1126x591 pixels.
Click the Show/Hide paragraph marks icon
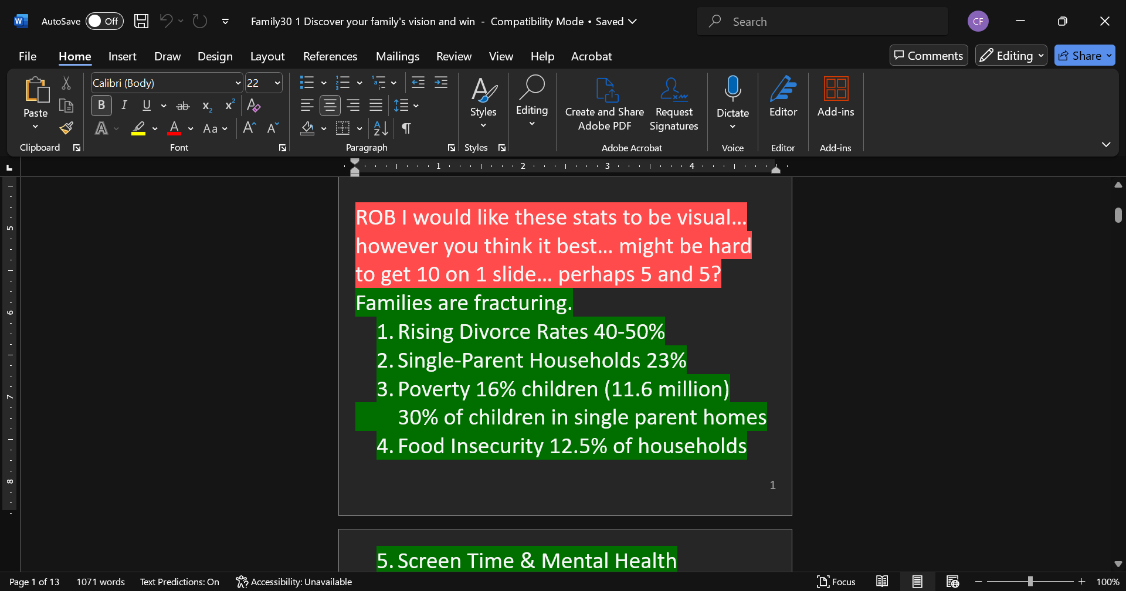[x=406, y=128]
